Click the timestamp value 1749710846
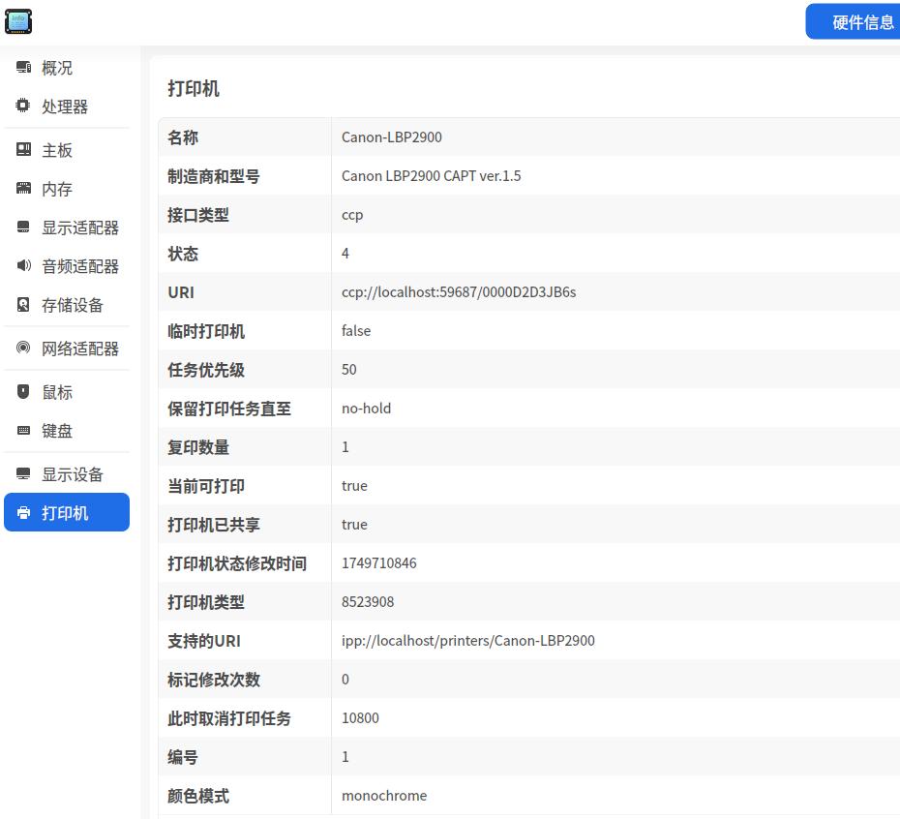The height and width of the screenshot is (819, 900). [378, 562]
